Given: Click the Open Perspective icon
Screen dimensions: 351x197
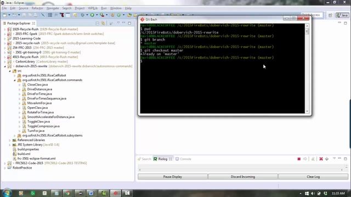Looking at the screenshot, I should (x=330, y=15).
